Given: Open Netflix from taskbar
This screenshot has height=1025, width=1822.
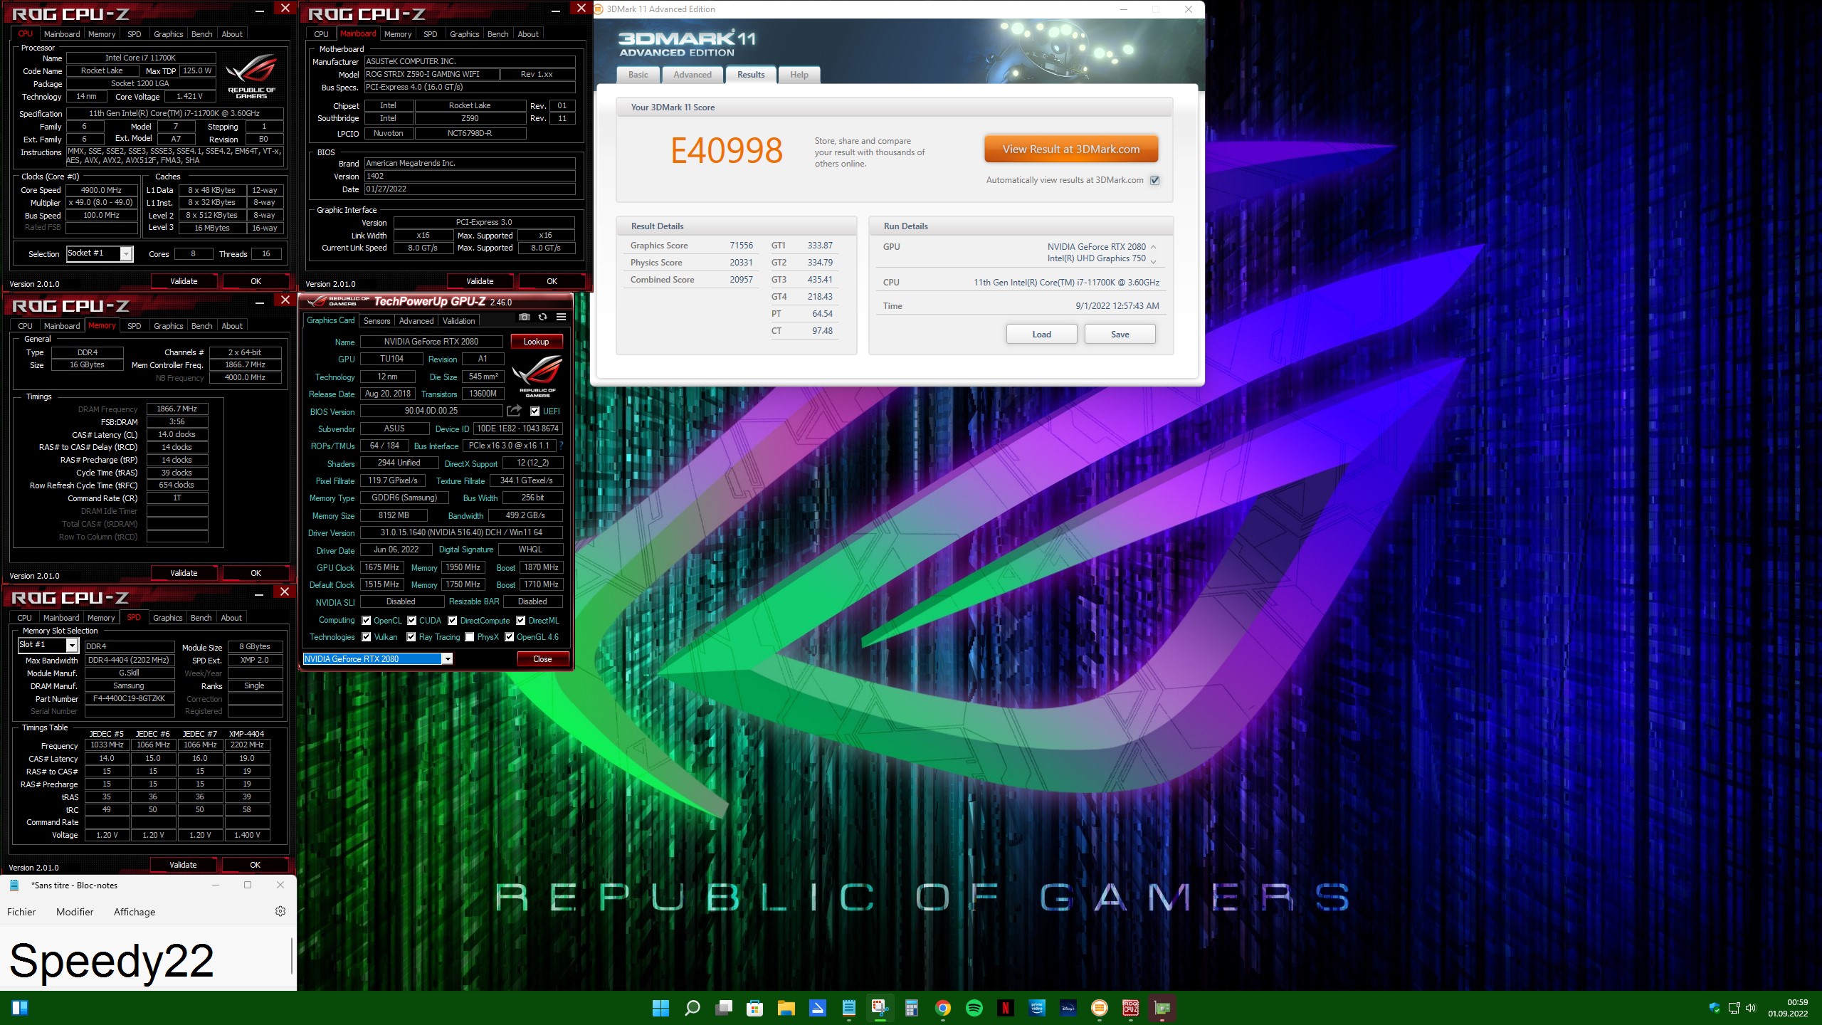Looking at the screenshot, I should coord(1006,1008).
